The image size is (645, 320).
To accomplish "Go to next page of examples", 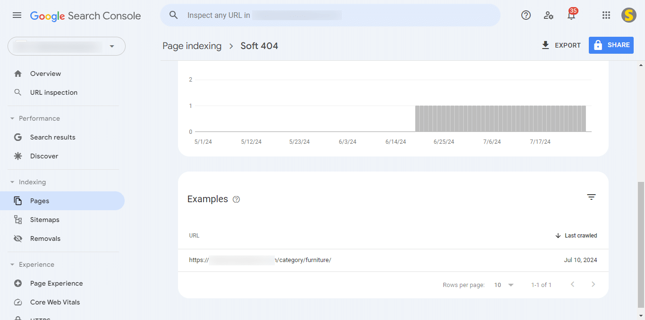I will point(594,284).
